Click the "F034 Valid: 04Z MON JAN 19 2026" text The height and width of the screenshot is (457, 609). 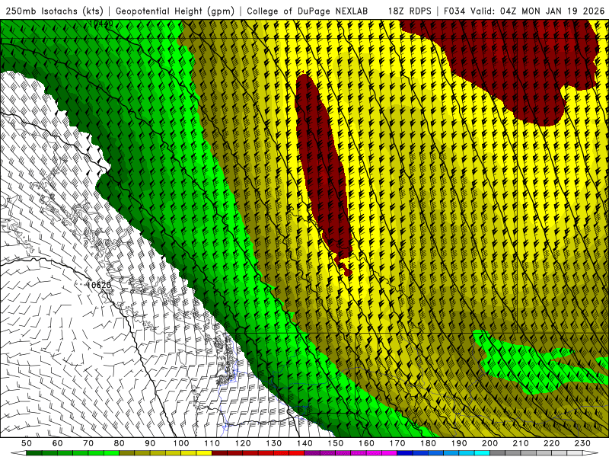coord(524,11)
